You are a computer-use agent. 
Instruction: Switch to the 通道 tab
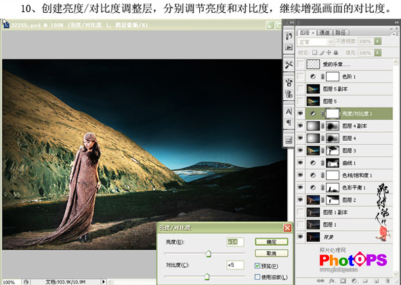click(x=324, y=32)
